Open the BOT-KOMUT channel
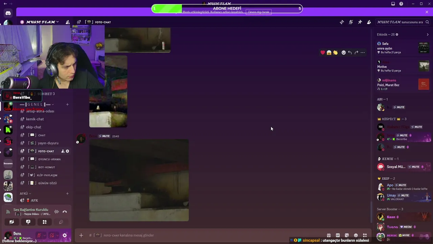433x244 pixels. tap(45, 167)
